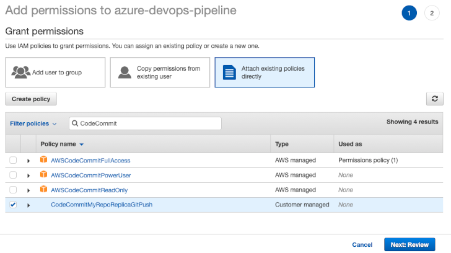Select Attach existing policies directly
451x253 pixels.
(265, 73)
